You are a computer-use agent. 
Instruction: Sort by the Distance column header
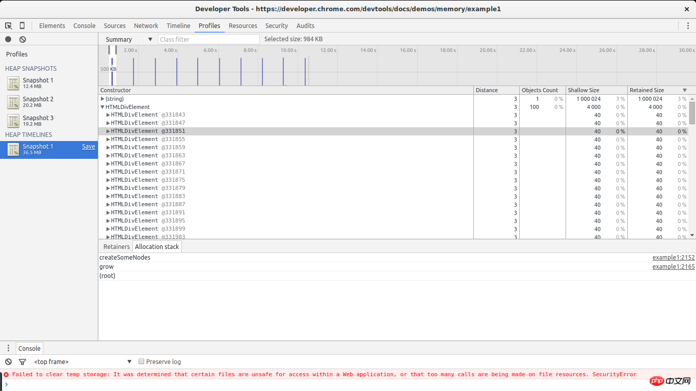pos(497,90)
